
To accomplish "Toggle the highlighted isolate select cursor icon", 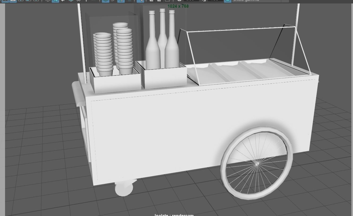I will point(140,1).
